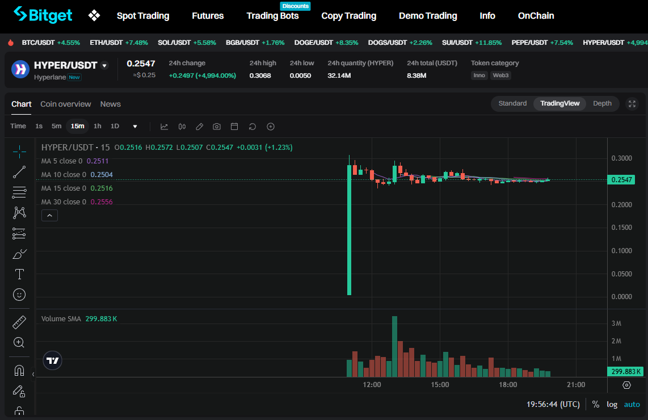Open the indicators chart icon
The height and width of the screenshot is (420, 648).
click(x=164, y=127)
